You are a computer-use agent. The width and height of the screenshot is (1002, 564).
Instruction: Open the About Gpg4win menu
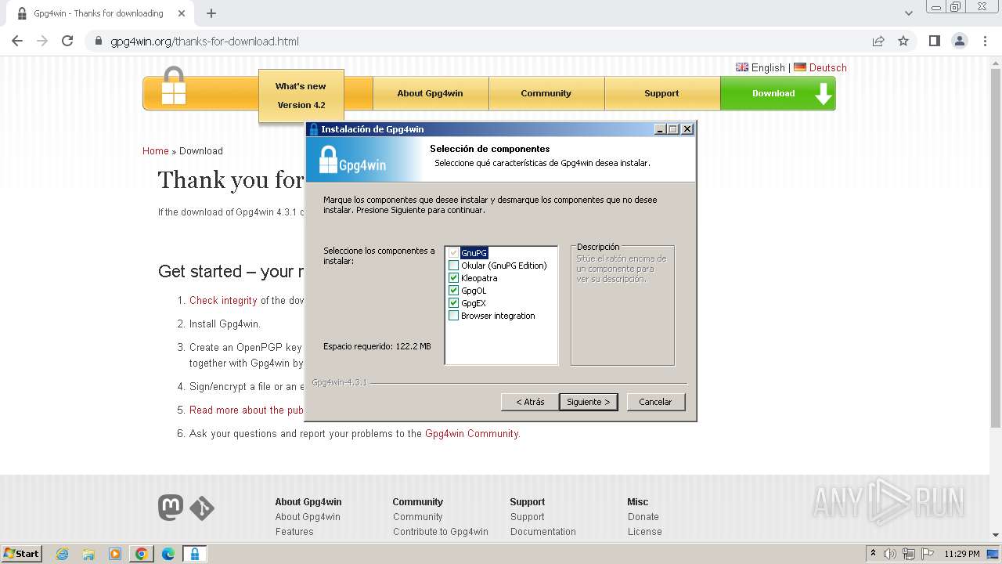pyautogui.click(x=430, y=93)
